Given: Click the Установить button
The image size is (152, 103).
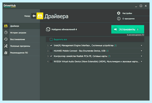Looking at the screenshot, I should (128, 29).
